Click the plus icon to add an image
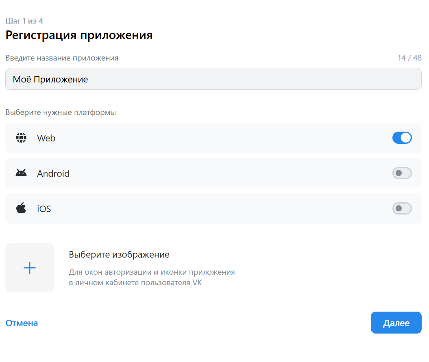Image resolution: width=429 pixels, height=362 pixels. point(29,267)
